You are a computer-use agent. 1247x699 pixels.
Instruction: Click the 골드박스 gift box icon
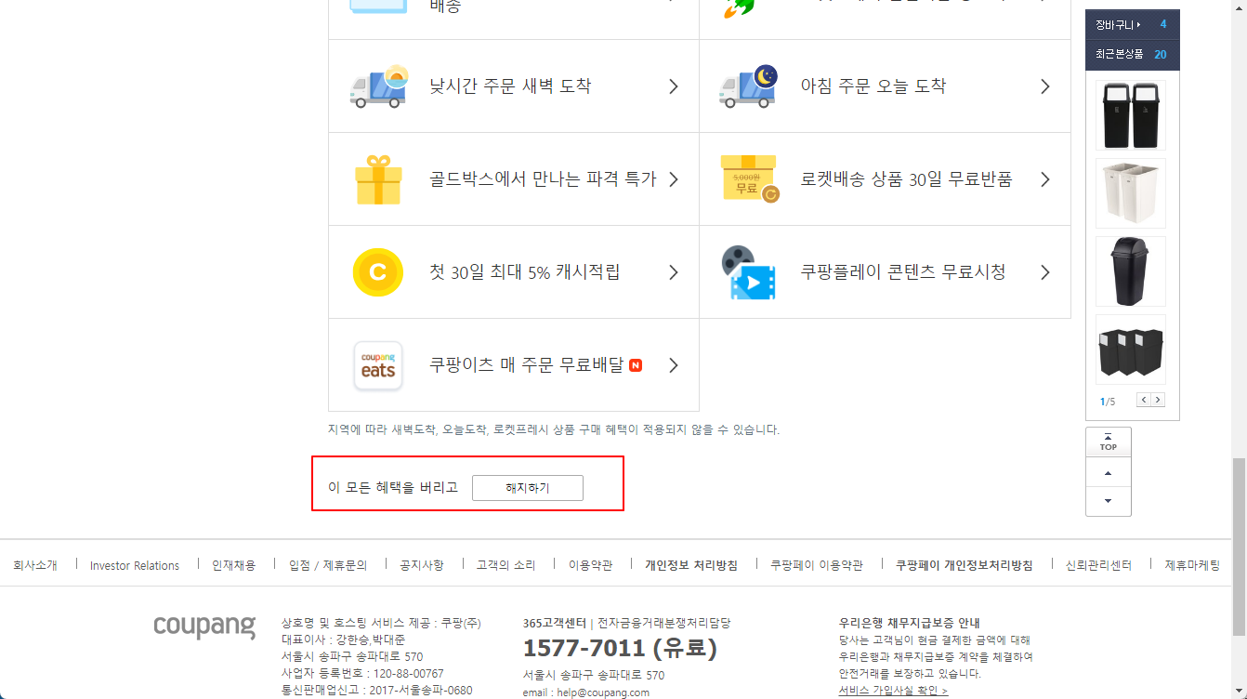[378, 179]
